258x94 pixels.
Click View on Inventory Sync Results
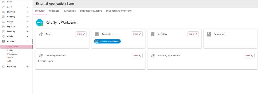point(249,56)
